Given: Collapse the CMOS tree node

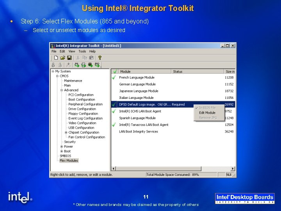Looking at the screenshot, I should [57, 76].
